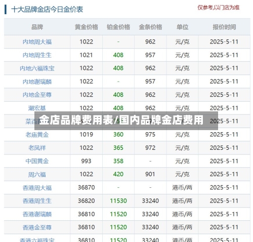The height and width of the screenshot is (242, 253).
Task: Open the 潮宏基 brand link
Action: pos(37,108)
